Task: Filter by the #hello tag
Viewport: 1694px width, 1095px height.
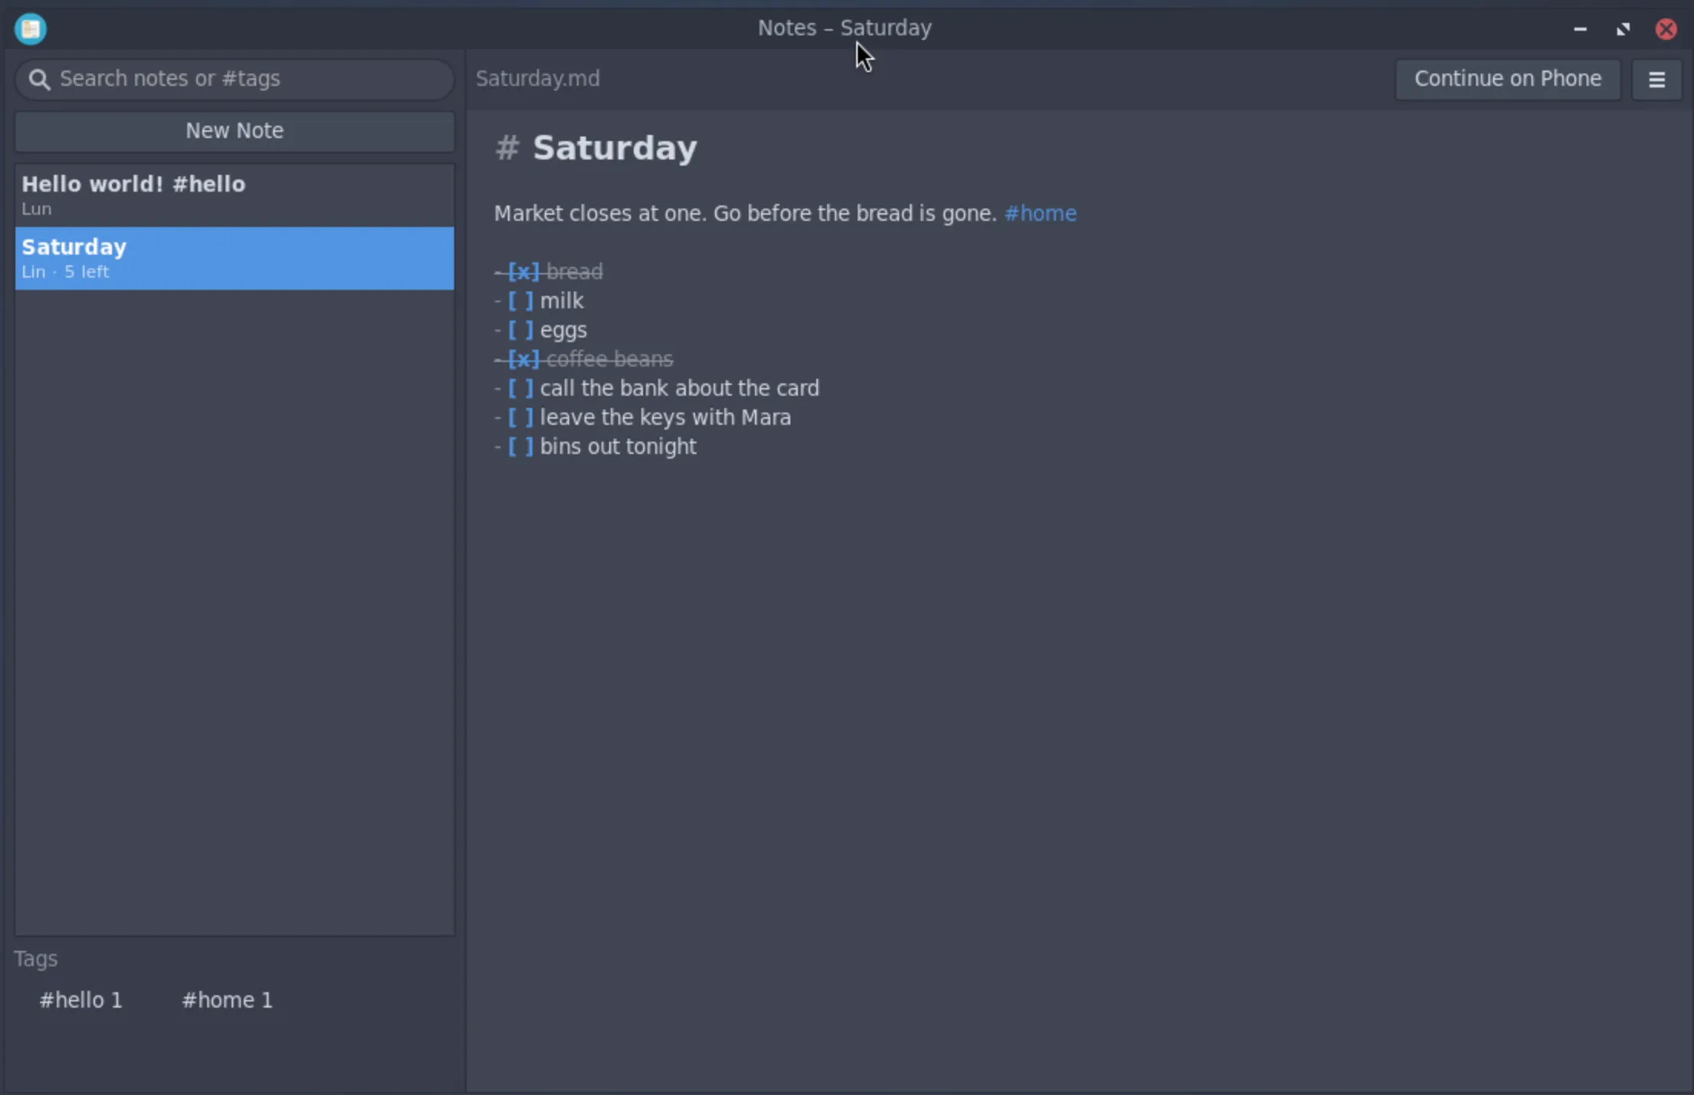Action: coord(81,1000)
